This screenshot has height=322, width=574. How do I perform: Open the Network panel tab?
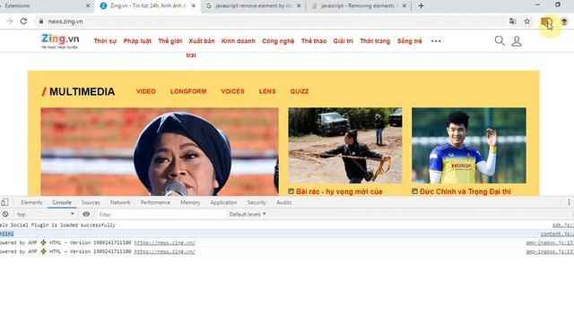120,202
